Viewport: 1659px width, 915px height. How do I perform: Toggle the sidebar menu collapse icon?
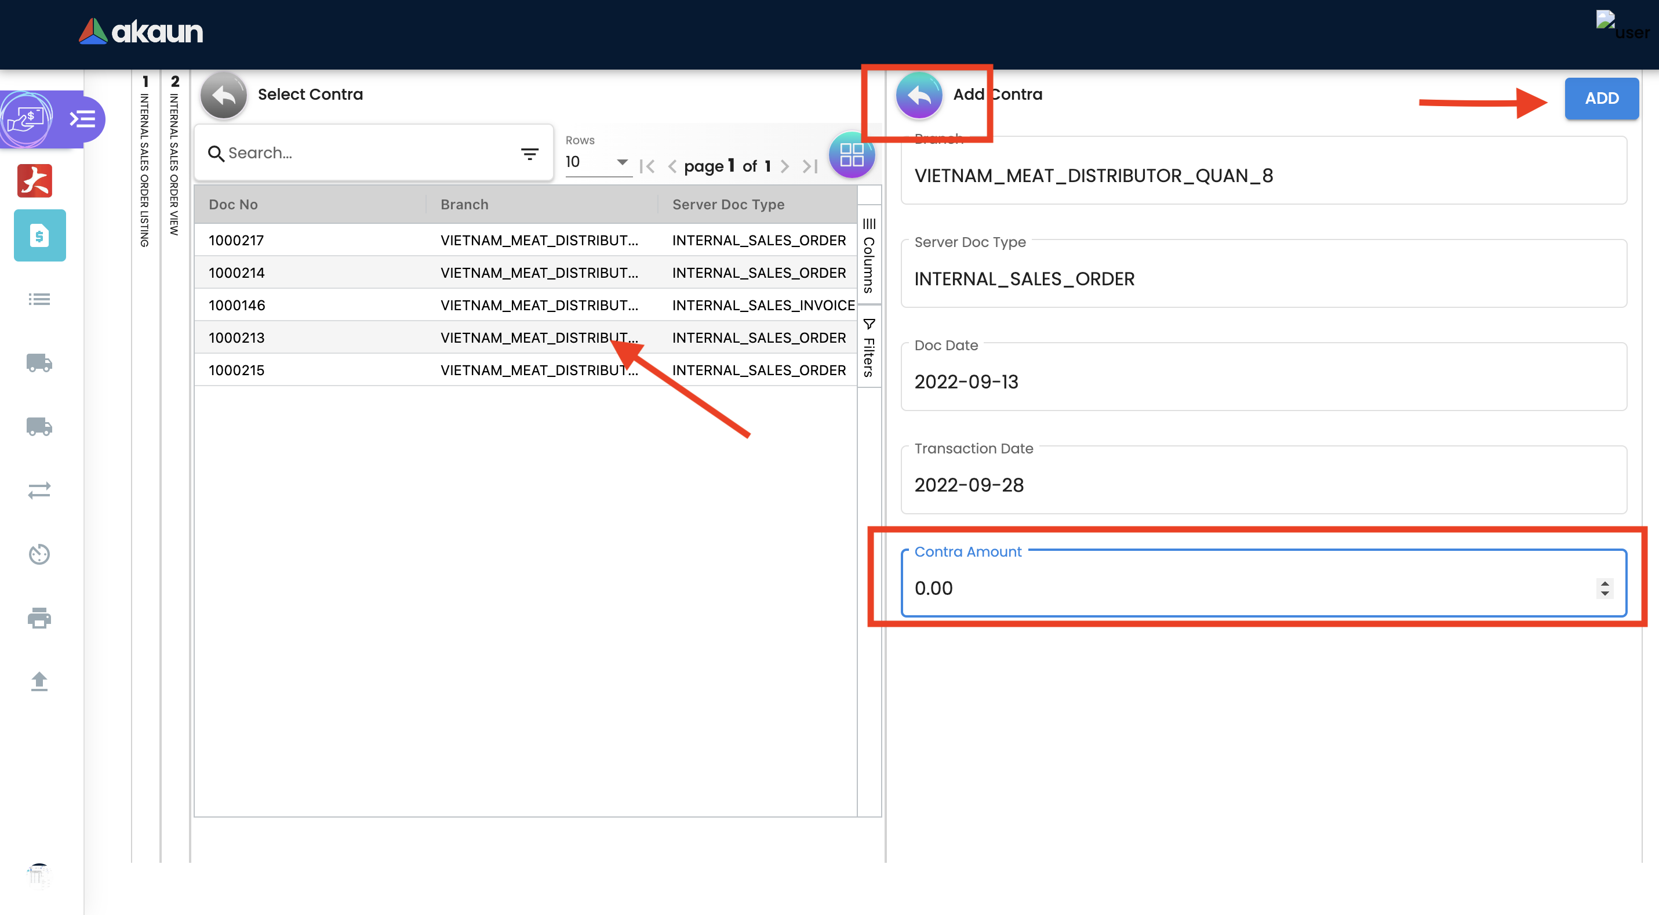coord(82,119)
